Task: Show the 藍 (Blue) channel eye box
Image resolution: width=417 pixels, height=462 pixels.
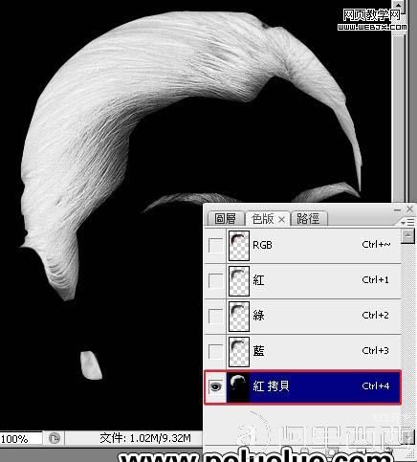Action: (x=215, y=352)
